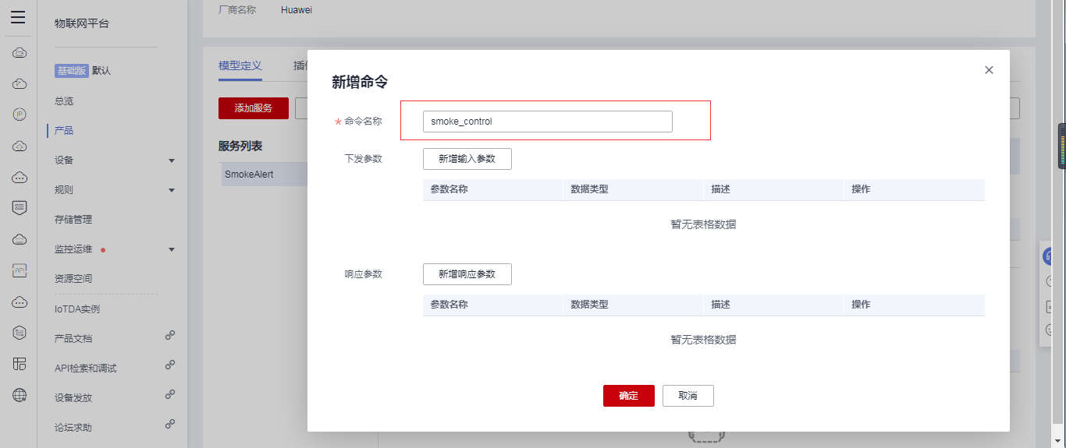Expand the 设备 submenu arrow
Viewport: 1066px width, 448px height.
(172, 161)
